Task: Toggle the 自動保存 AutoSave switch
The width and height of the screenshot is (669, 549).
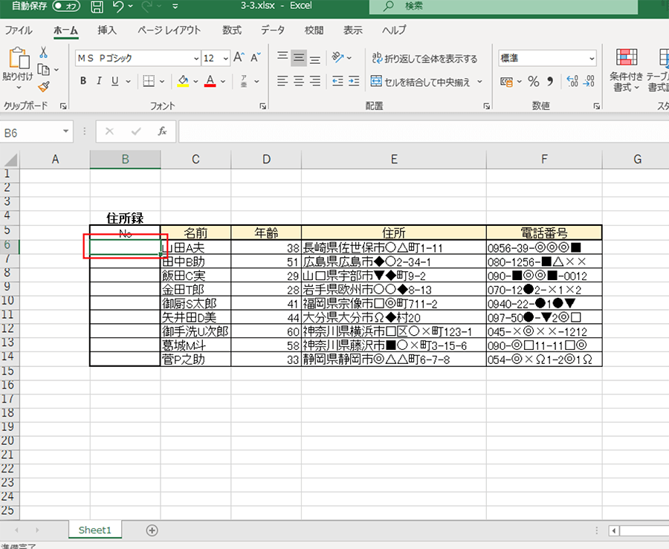Action: [66, 6]
